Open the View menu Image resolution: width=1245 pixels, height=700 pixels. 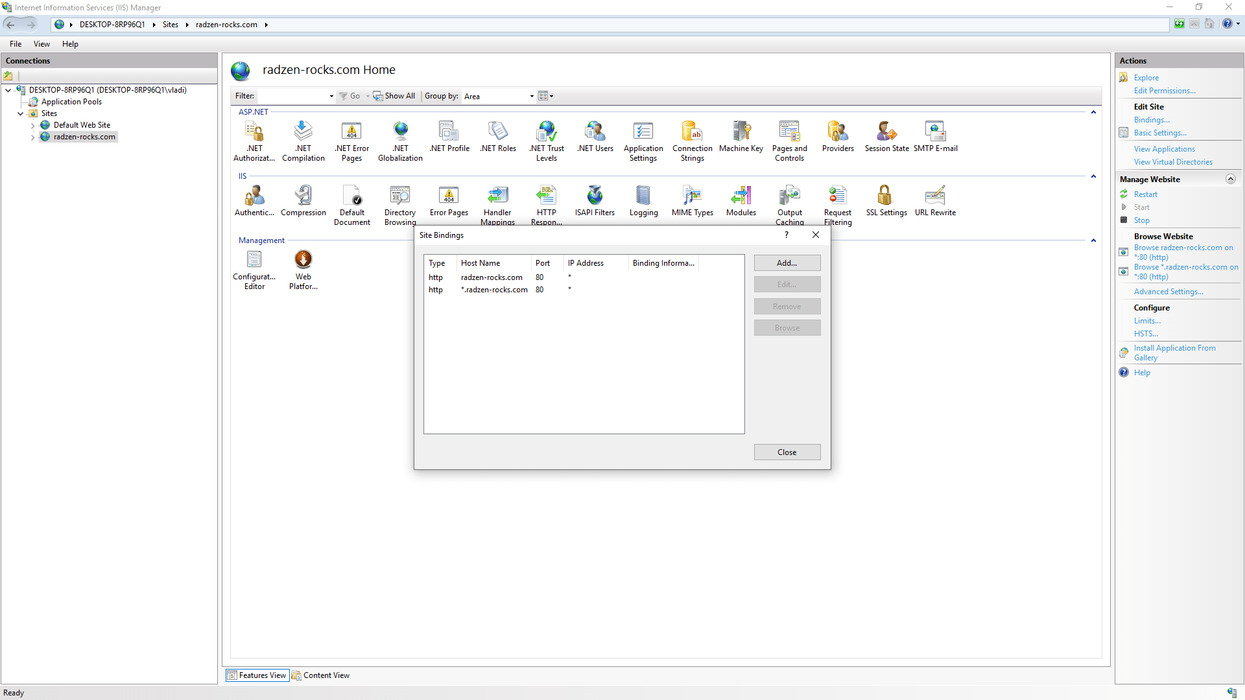click(41, 44)
